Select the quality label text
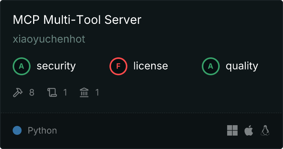This screenshot has height=149, width=283. [242, 66]
